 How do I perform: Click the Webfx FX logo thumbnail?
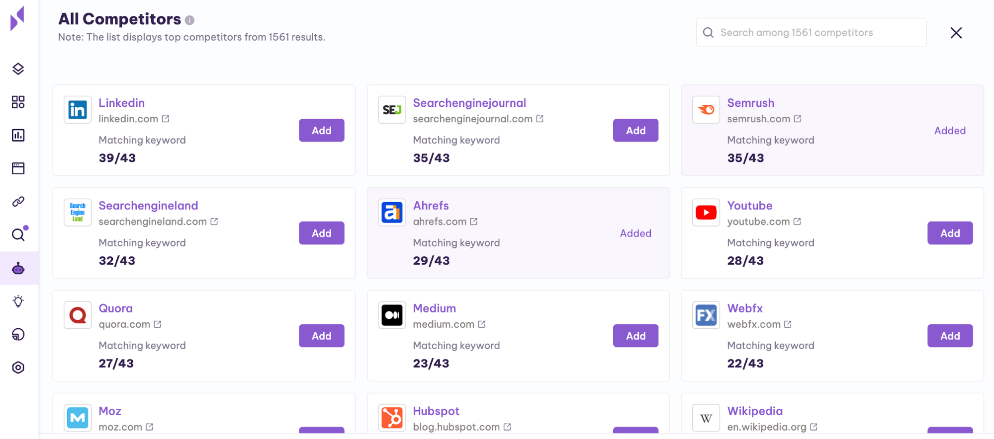click(706, 315)
